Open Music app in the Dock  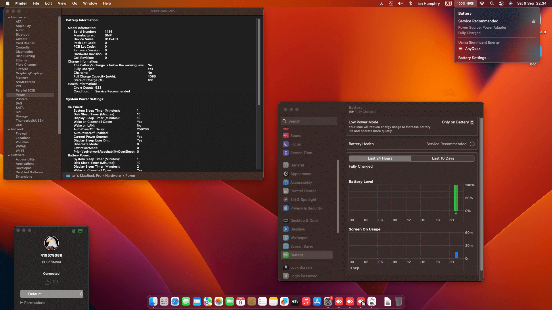point(306,301)
